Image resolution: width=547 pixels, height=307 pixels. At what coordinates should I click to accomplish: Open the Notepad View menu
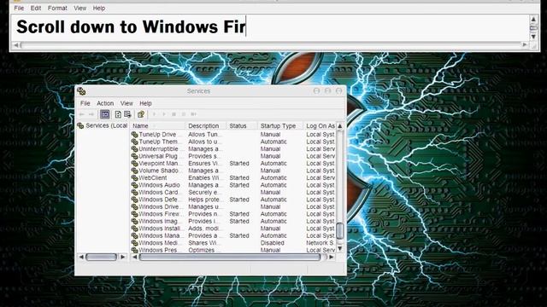tap(79, 8)
